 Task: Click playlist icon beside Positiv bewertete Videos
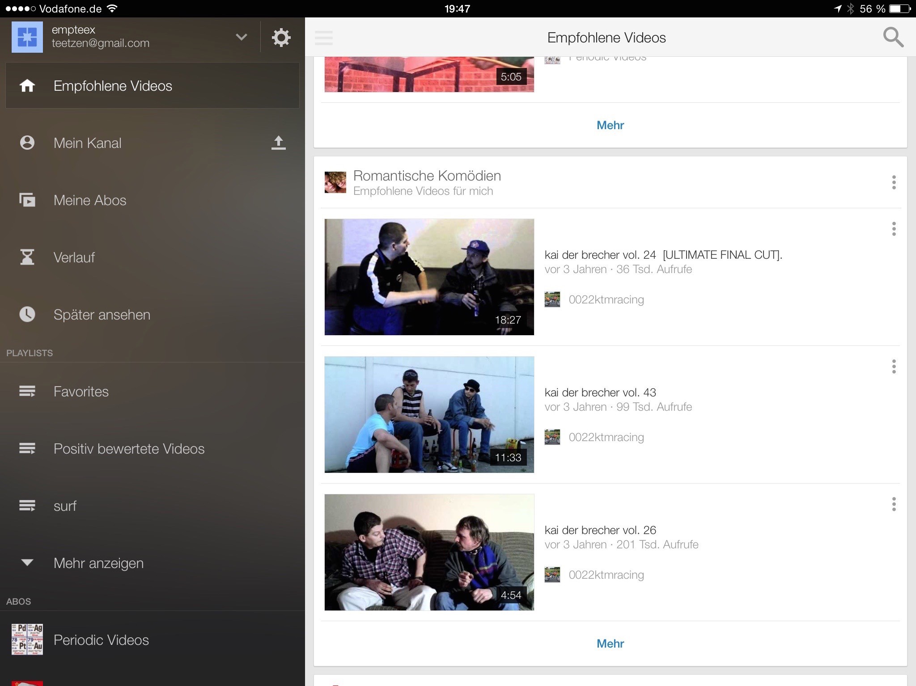27,449
